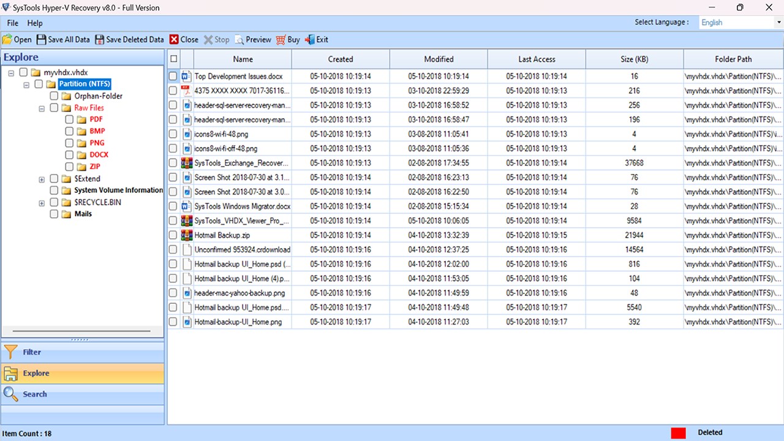Select the PNG raw files folder

tap(97, 143)
